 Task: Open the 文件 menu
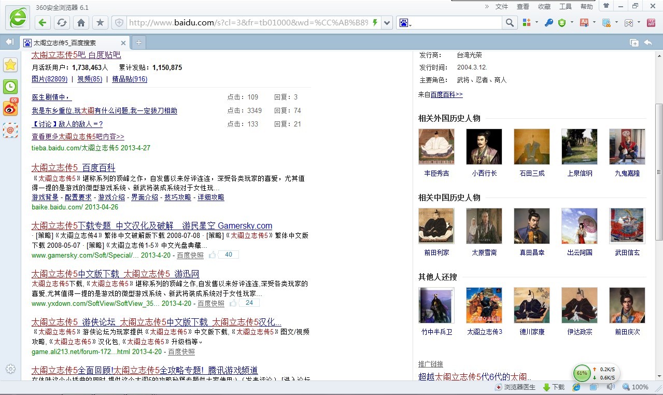pyautogui.click(x=502, y=7)
